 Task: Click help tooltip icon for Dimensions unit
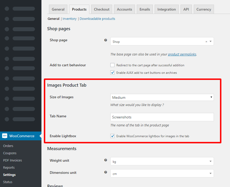click(106, 172)
